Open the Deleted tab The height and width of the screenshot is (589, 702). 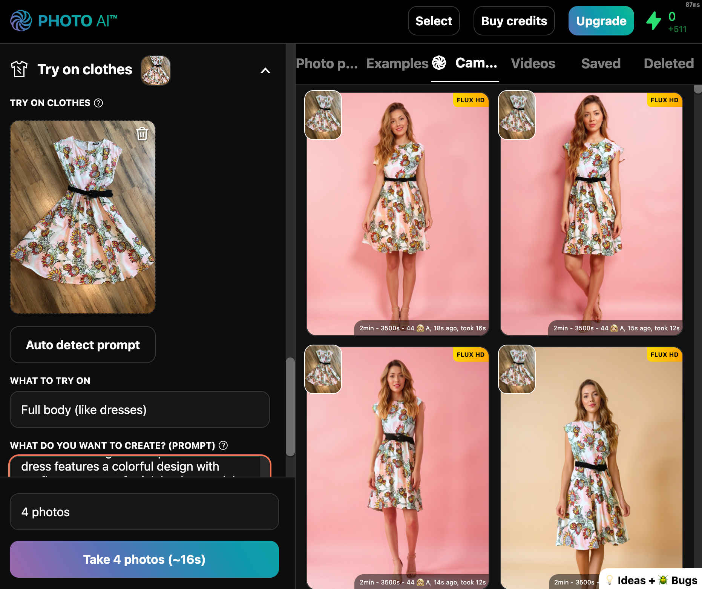tap(668, 63)
